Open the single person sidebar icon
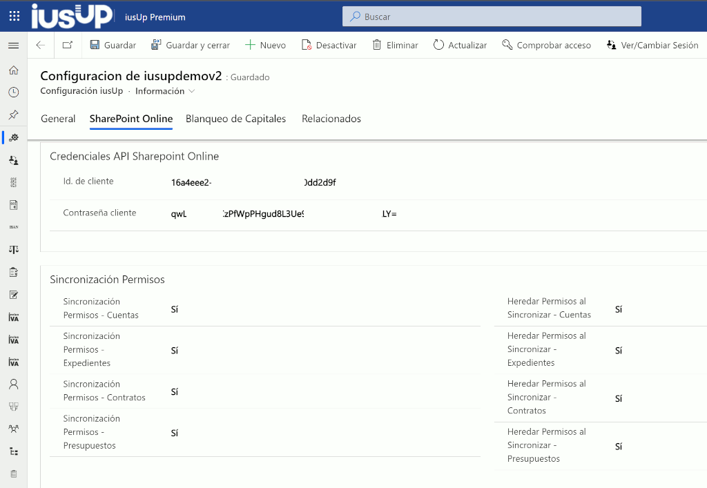The width and height of the screenshot is (707, 488). (14, 384)
